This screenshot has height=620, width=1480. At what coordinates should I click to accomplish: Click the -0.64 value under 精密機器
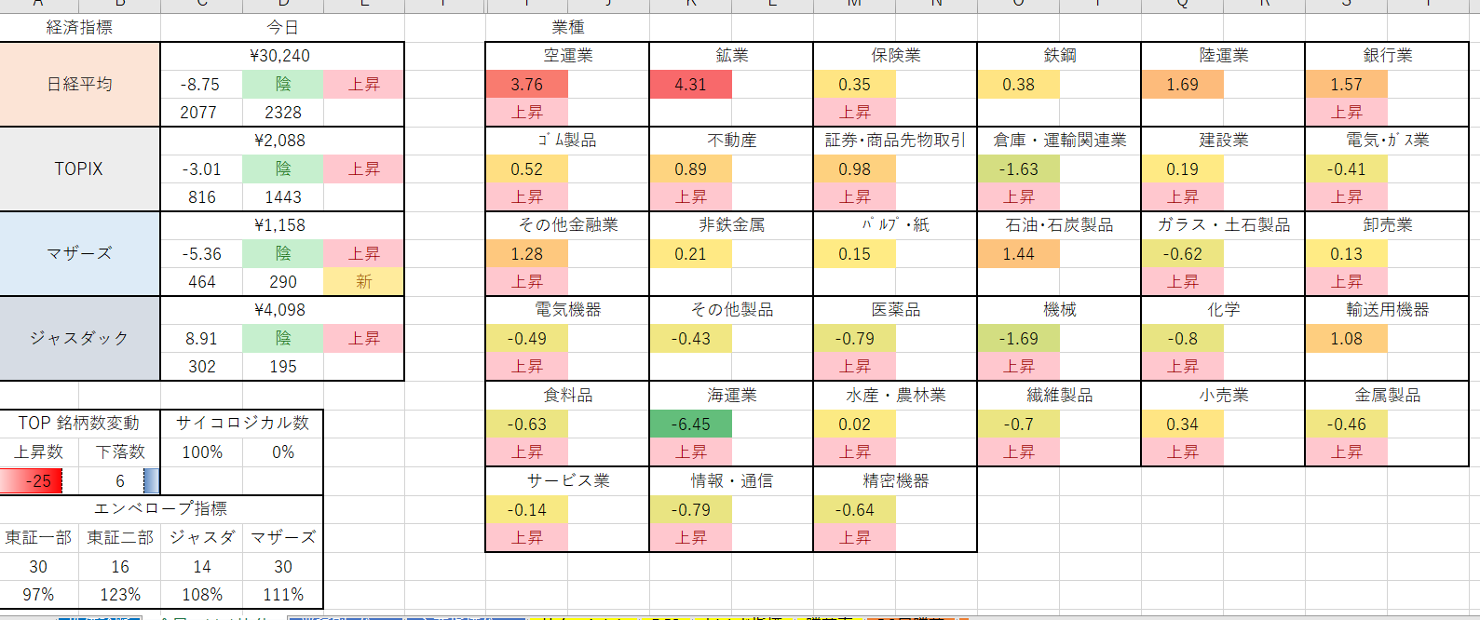(x=854, y=510)
